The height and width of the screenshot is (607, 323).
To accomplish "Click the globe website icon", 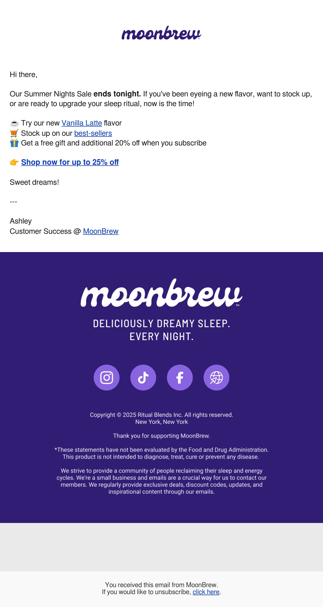I will (216, 378).
